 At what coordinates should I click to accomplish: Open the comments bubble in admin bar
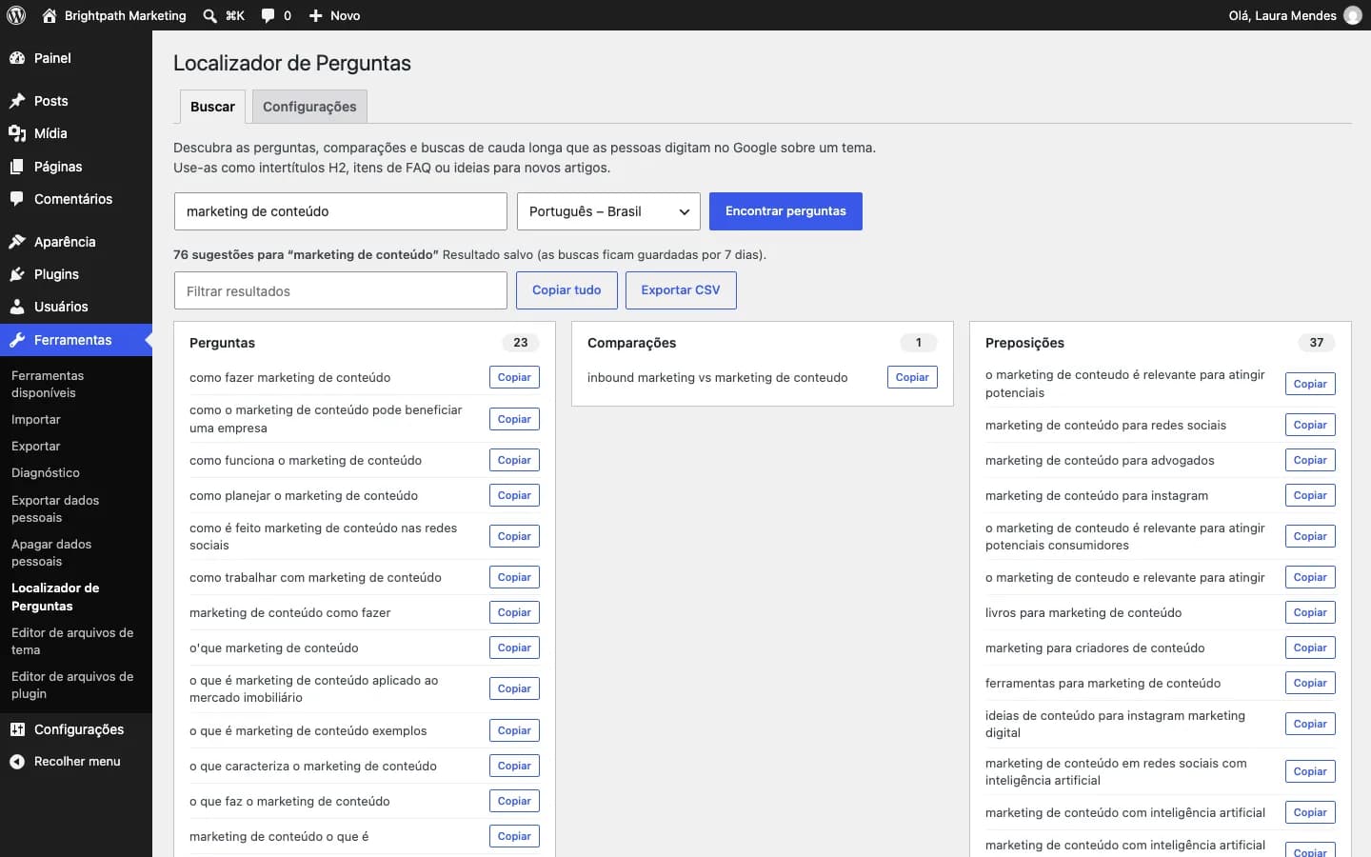[x=268, y=15]
